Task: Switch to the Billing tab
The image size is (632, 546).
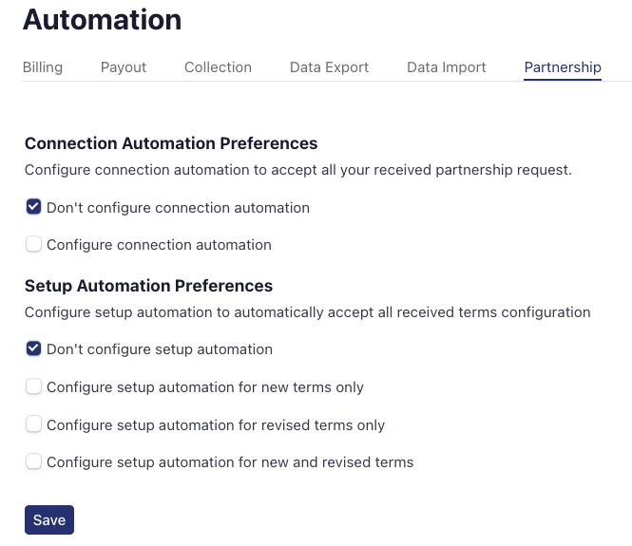Action: (x=42, y=67)
